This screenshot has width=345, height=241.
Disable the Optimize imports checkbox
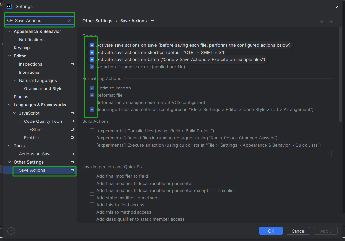(92, 88)
